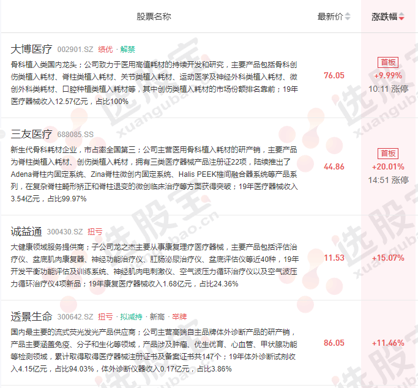Click +15.07% change value
This screenshot has width=418, height=388.
click(388, 258)
